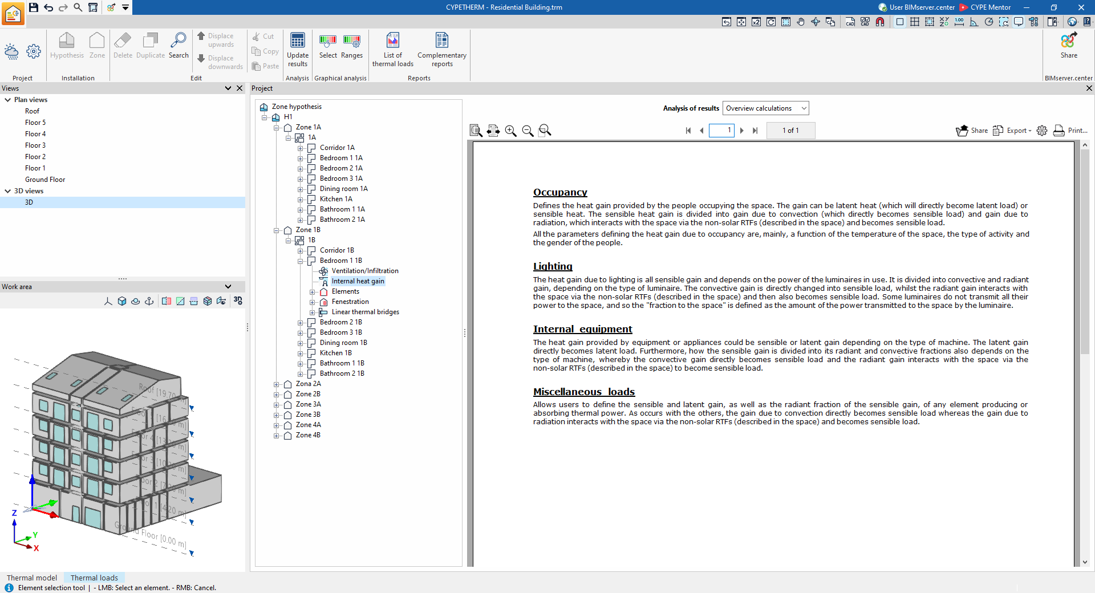Screen dimensions: 1095x593
Task: Open the Floor 3 plan view
Action: tap(35, 145)
